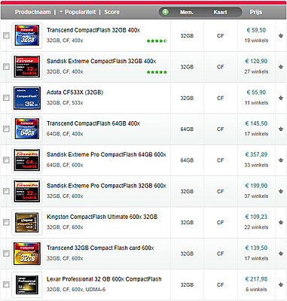Click price € 357,89
287x301 pixels.
click(x=256, y=154)
